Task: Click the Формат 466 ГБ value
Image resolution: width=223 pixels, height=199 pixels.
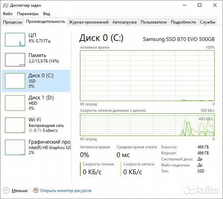Action: point(203,153)
